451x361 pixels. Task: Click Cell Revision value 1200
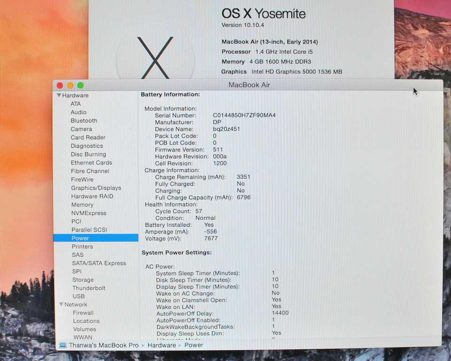click(x=220, y=163)
